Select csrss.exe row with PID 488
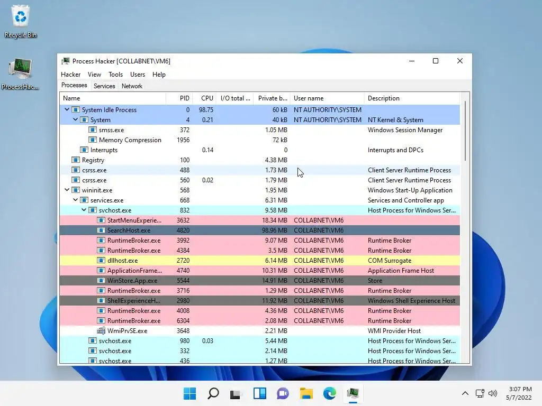 click(x=259, y=170)
